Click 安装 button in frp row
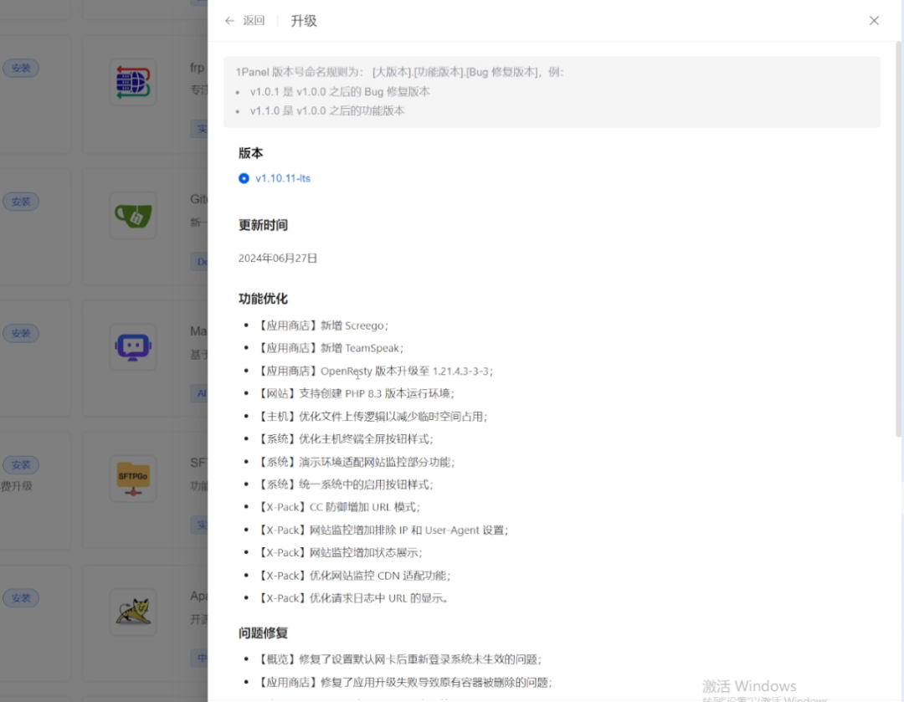Screen dimensions: 904x702 pyautogui.click(x=21, y=68)
